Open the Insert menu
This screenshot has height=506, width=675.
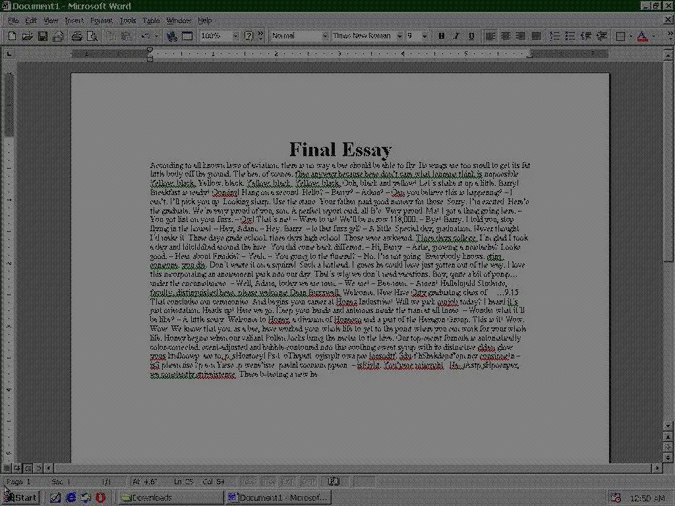coord(74,20)
